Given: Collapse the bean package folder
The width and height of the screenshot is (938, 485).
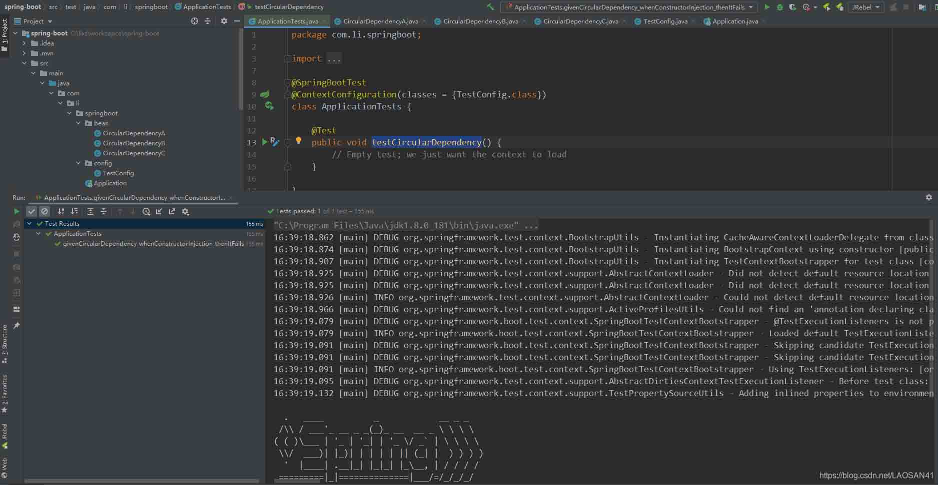Looking at the screenshot, I should pos(79,123).
